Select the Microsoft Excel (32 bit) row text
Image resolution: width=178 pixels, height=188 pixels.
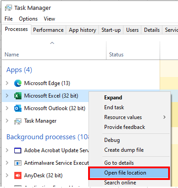(51, 96)
